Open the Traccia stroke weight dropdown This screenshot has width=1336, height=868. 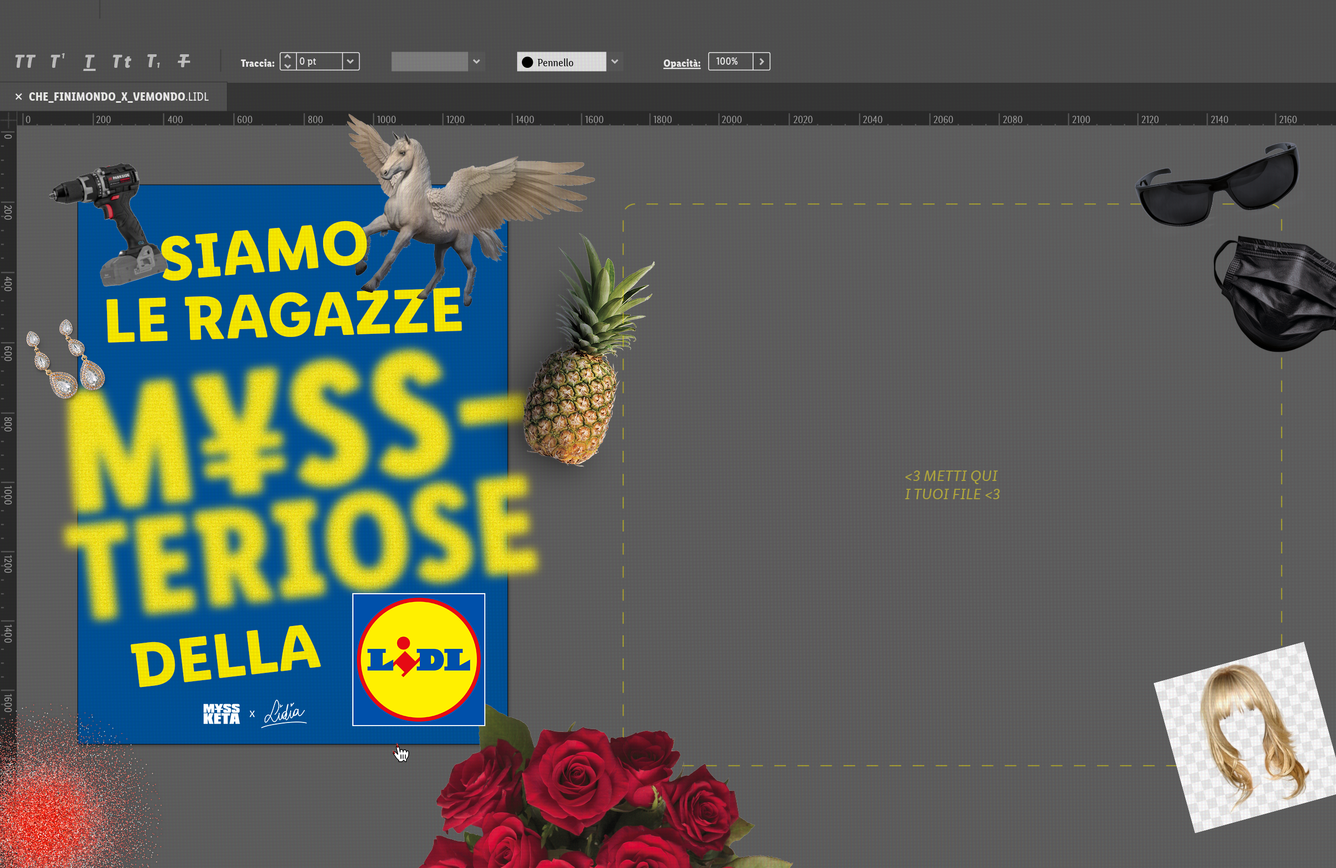350,61
